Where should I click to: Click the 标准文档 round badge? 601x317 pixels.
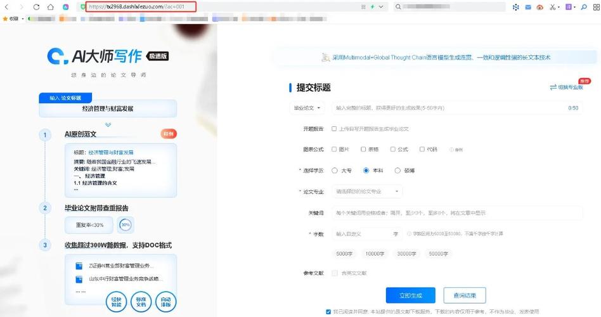pos(141,302)
